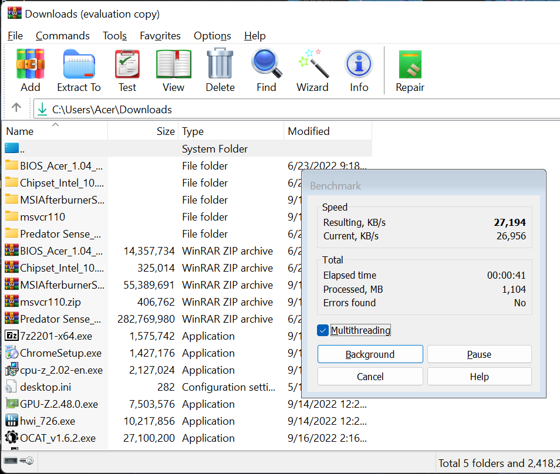The width and height of the screenshot is (560, 474).
Task: Cancel the benchmark
Action: tap(370, 377)
